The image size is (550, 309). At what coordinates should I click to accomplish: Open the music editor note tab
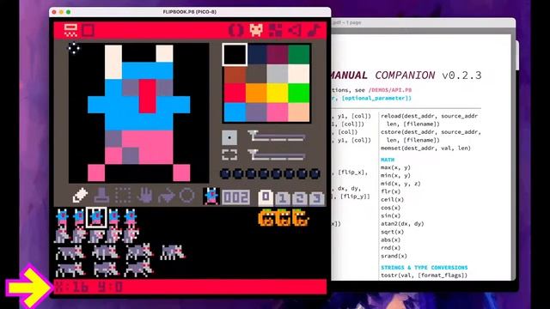[x=314, y=30]
